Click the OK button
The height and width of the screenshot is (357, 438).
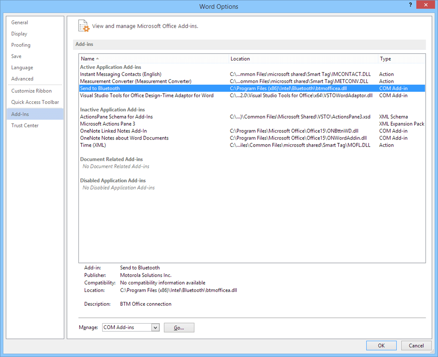(x=381, y=345)
